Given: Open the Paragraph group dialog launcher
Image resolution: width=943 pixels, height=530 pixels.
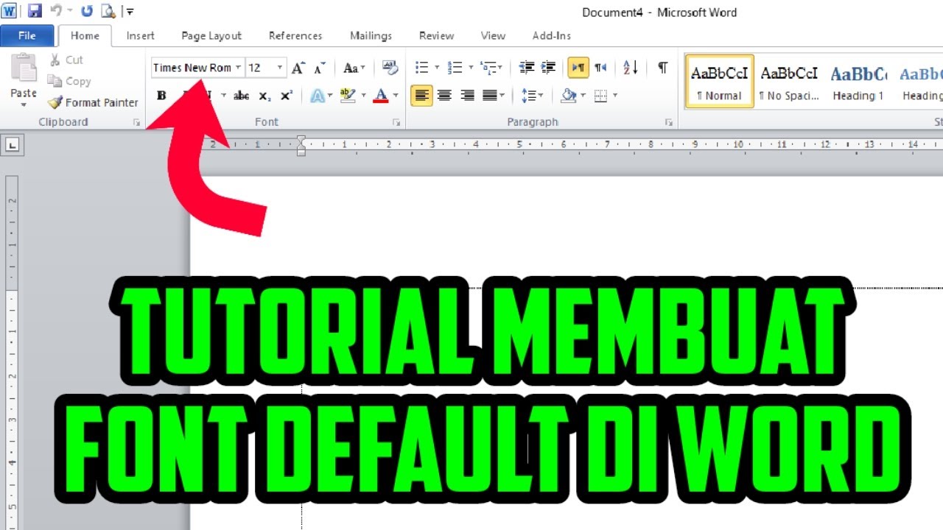Looking at the screenshot, I should [669, 123].
